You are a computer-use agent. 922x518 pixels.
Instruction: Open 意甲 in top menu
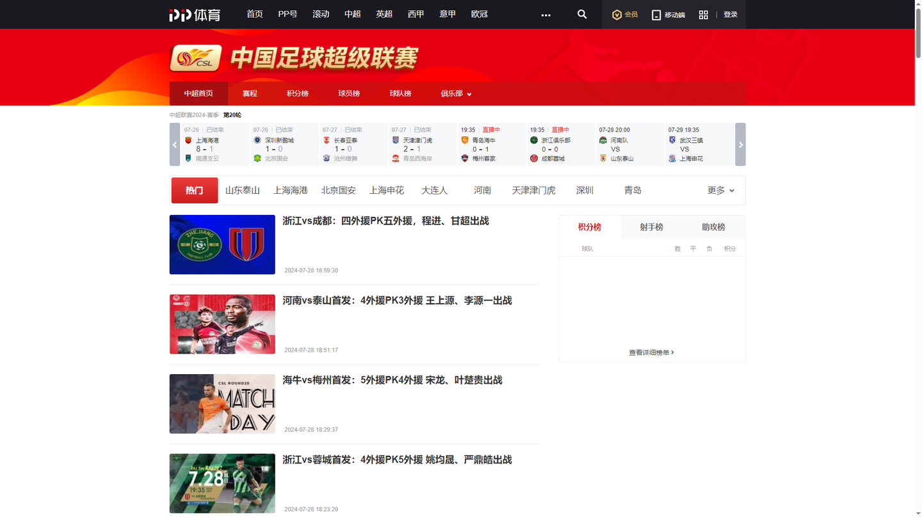pyautogui.click(x=448, y=14)
